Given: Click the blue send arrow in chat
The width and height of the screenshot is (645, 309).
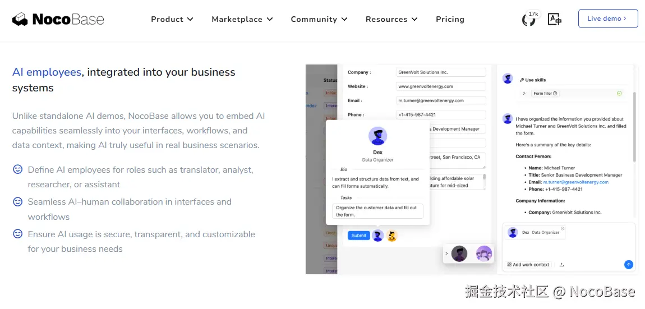Looking at the screenshot, I should pyautogui.click(x=628, y=264).
